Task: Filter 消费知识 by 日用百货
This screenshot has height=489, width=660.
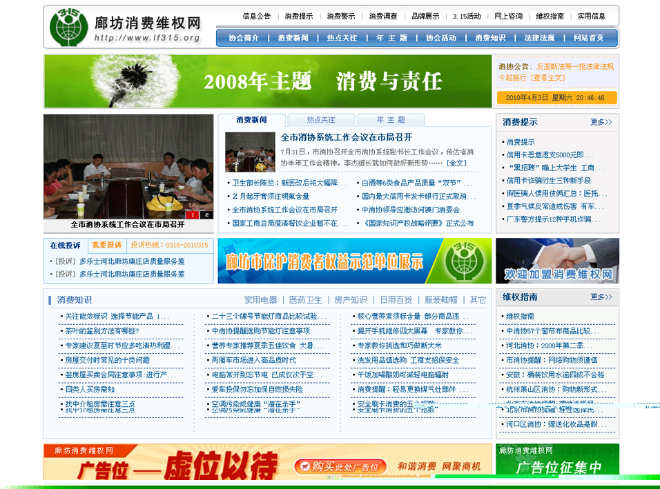Action: 396,300
